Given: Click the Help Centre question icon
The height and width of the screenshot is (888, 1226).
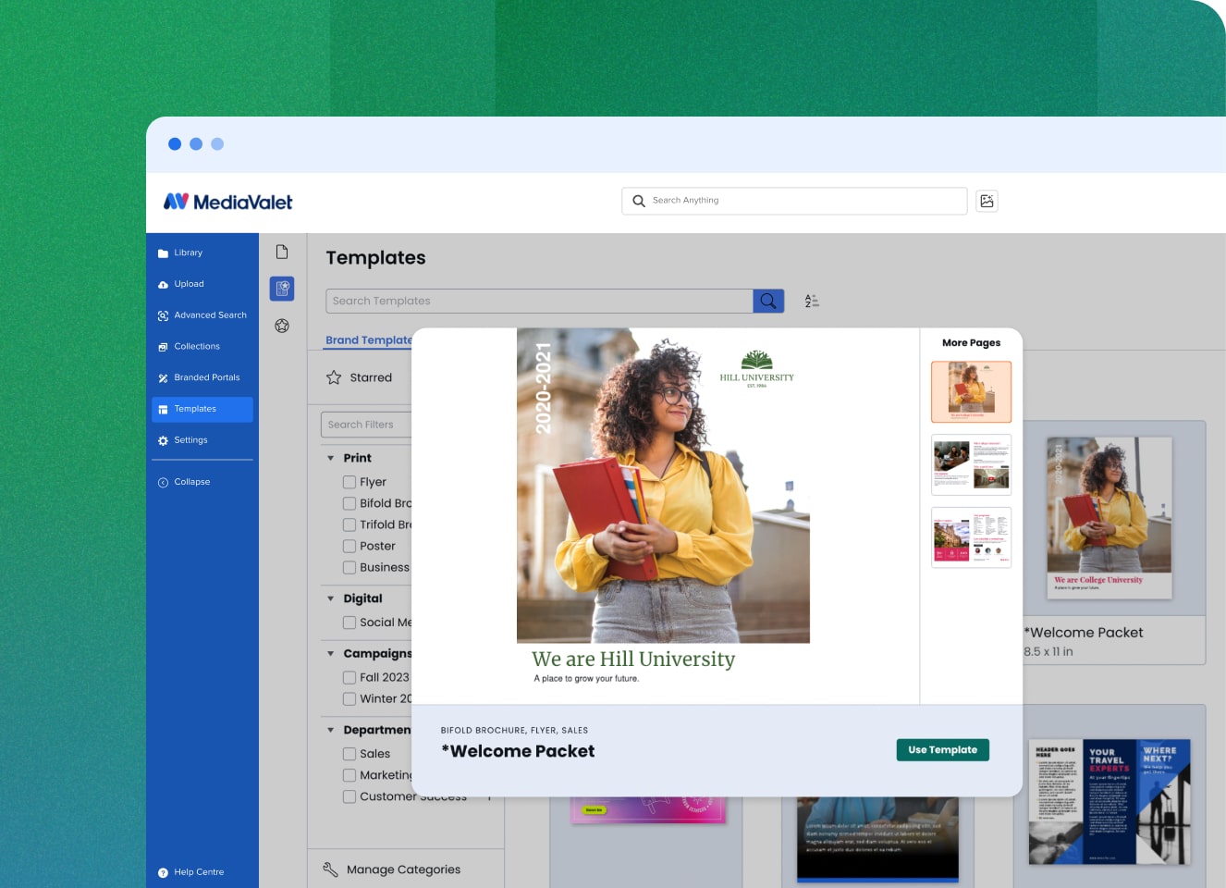Looking at the screenshot, I should point(163,872).
